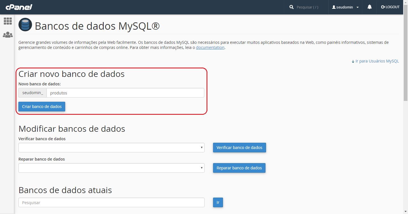This screenshot has width=408, height=214.
Task: Click Reparar banco de dados button
Action: pos(239,168)
